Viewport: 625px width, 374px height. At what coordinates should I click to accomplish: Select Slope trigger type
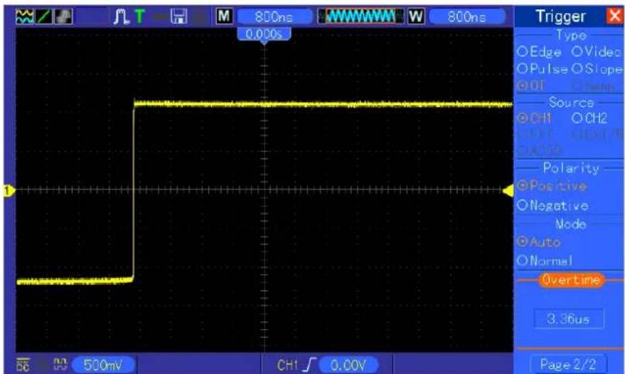click(x=597, y=69)
